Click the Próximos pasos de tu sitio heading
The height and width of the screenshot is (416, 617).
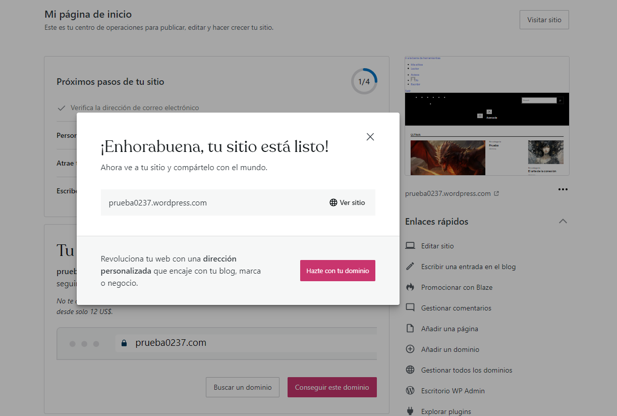[110, 81]
